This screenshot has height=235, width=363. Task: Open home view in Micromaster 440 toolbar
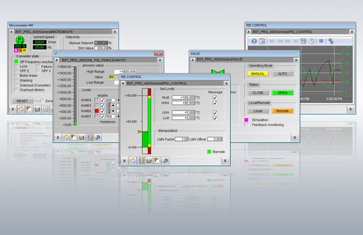point(21,109)
